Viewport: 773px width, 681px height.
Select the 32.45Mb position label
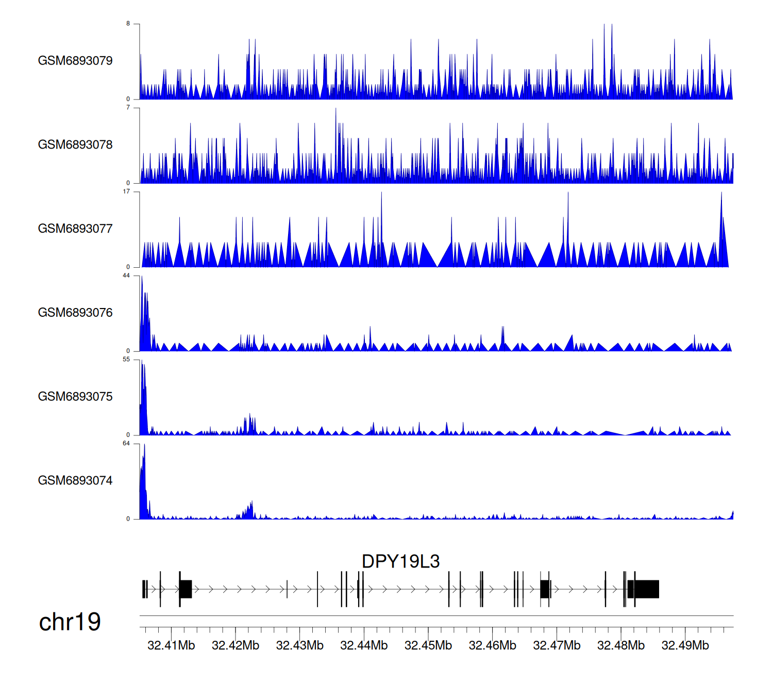tap(428, 645)
